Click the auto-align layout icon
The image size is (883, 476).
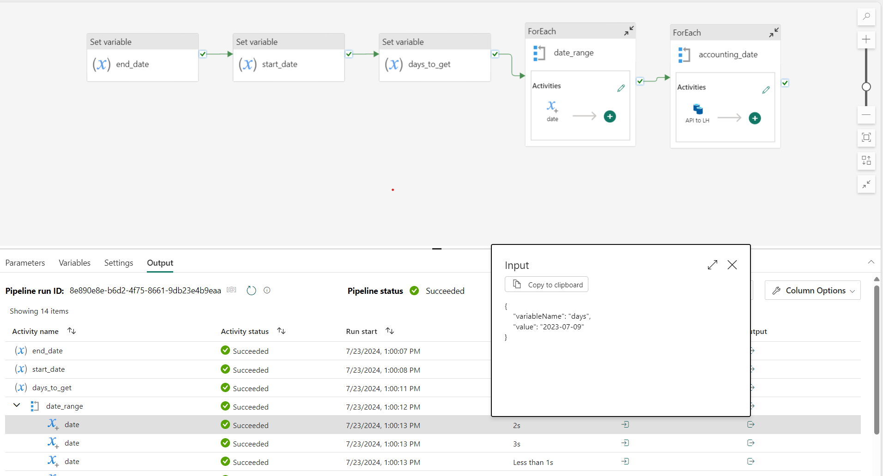pyautogui.click(x=866, y=161)
